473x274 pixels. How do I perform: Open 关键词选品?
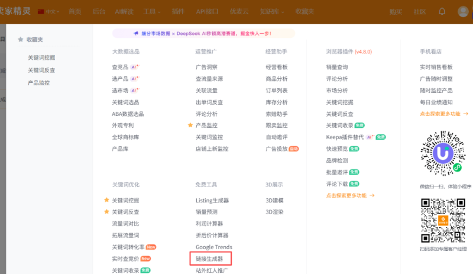[125, 102]
